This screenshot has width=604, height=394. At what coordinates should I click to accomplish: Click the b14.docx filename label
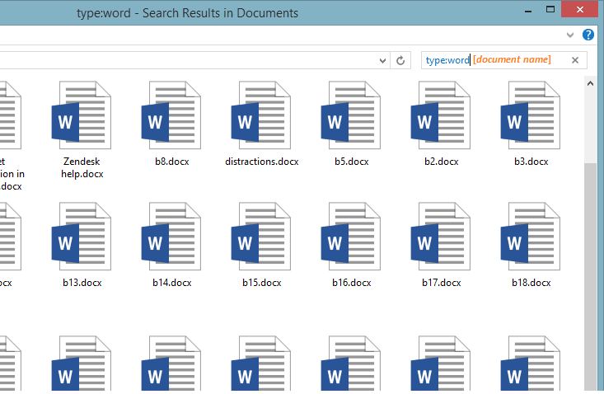(171, 283)
